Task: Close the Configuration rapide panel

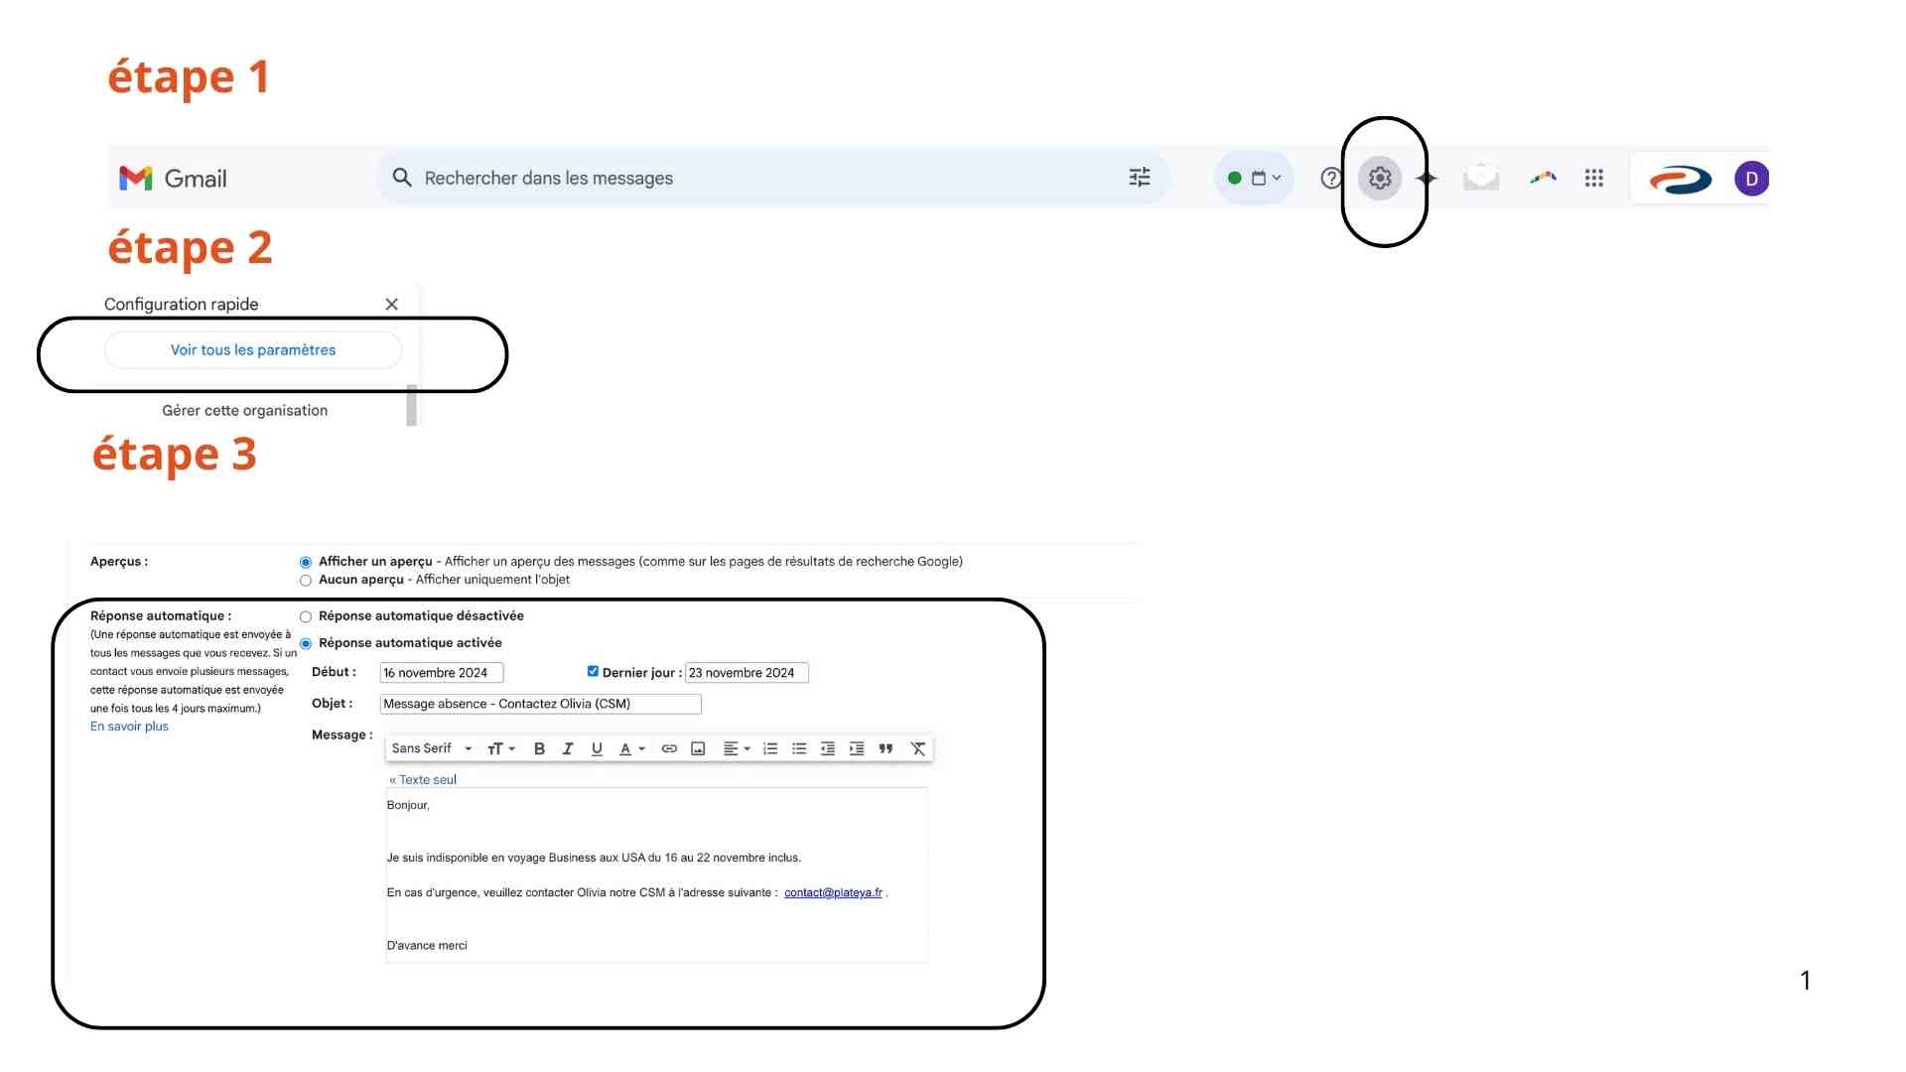Action: (x=392, y=305)
